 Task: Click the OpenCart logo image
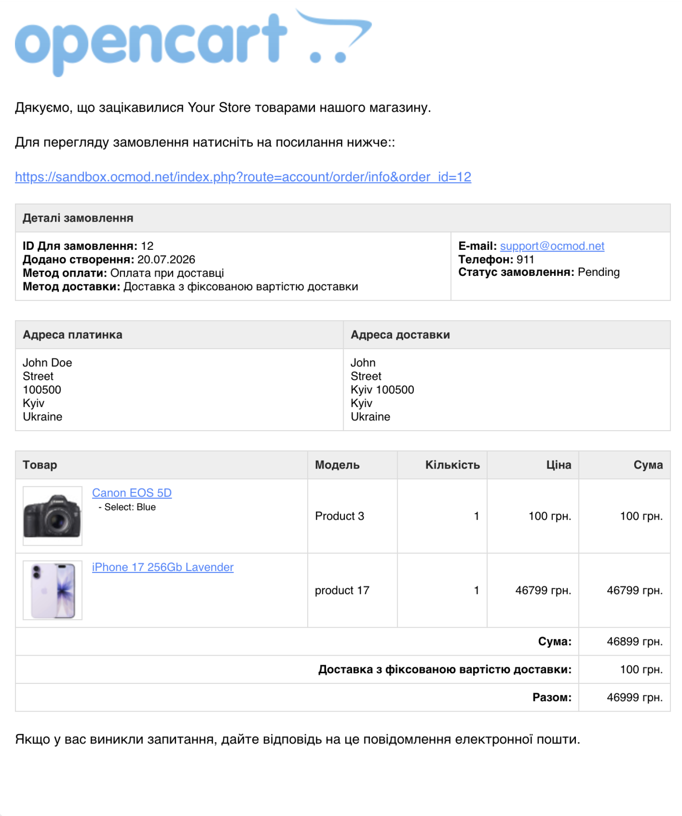coord(193,42)
